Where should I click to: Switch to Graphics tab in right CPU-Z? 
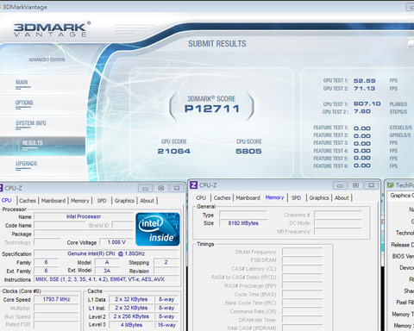tap(319, 198)
